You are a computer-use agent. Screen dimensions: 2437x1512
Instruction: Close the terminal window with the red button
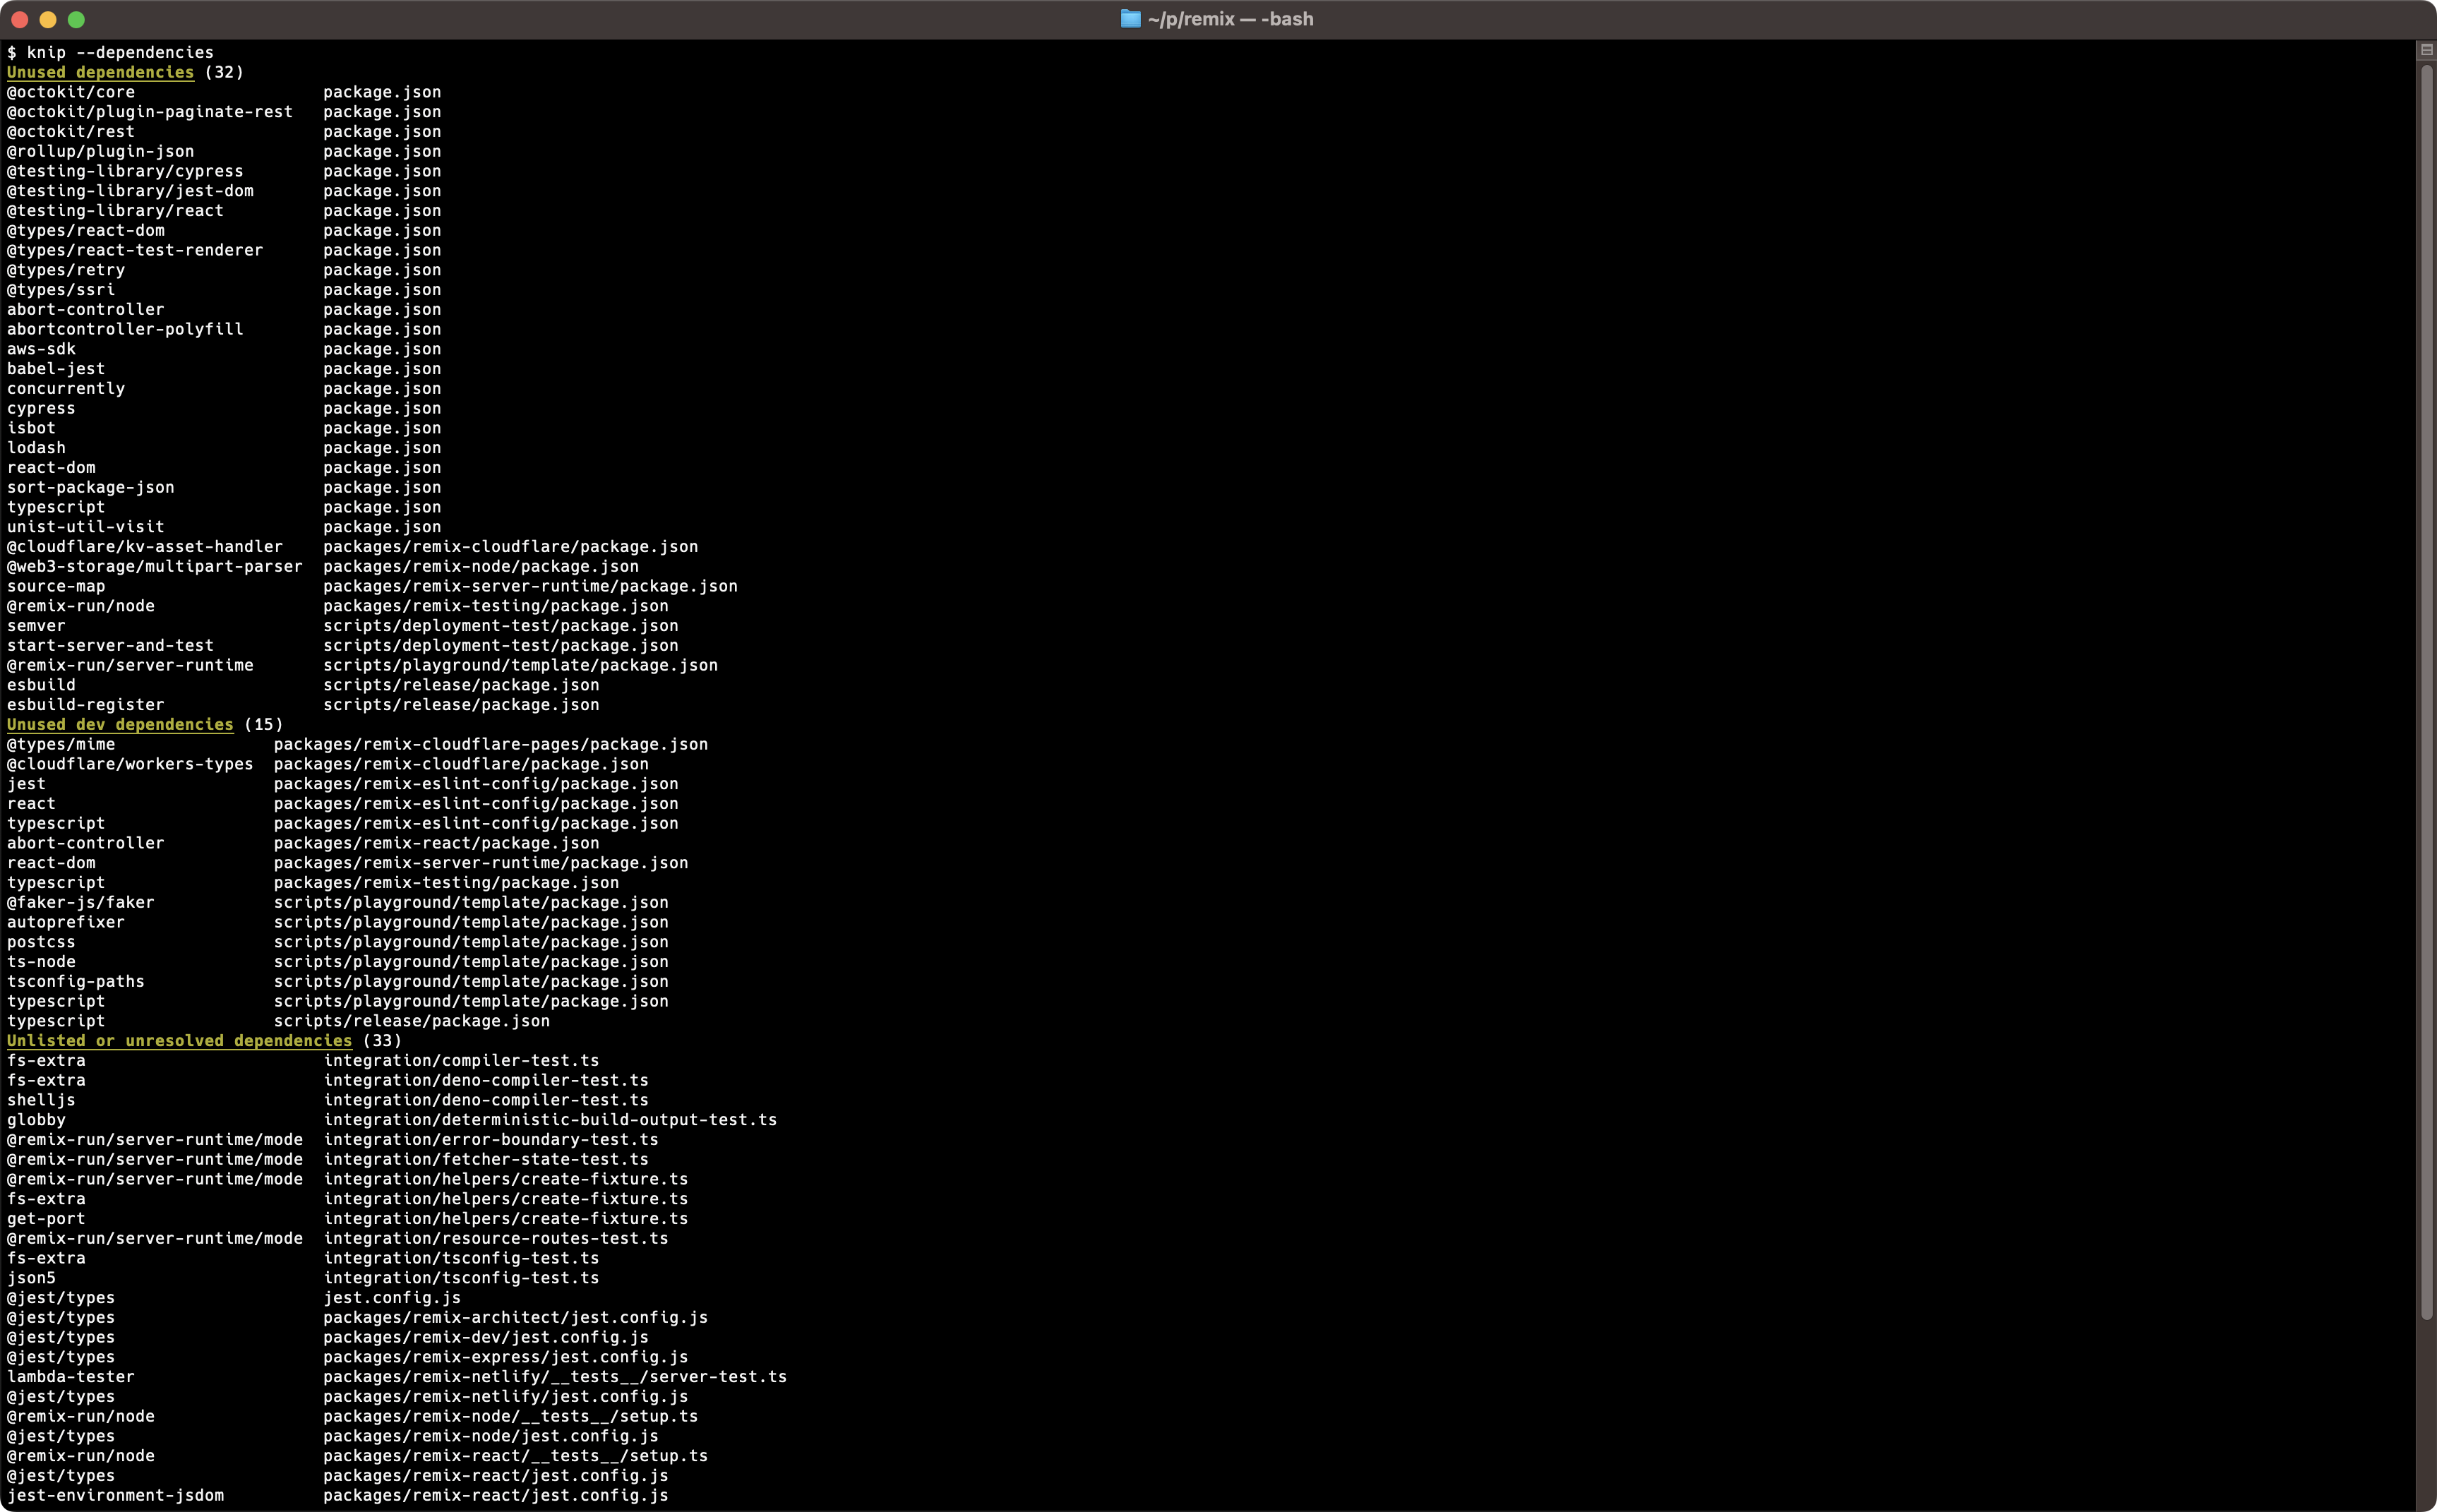click(19, 19)
